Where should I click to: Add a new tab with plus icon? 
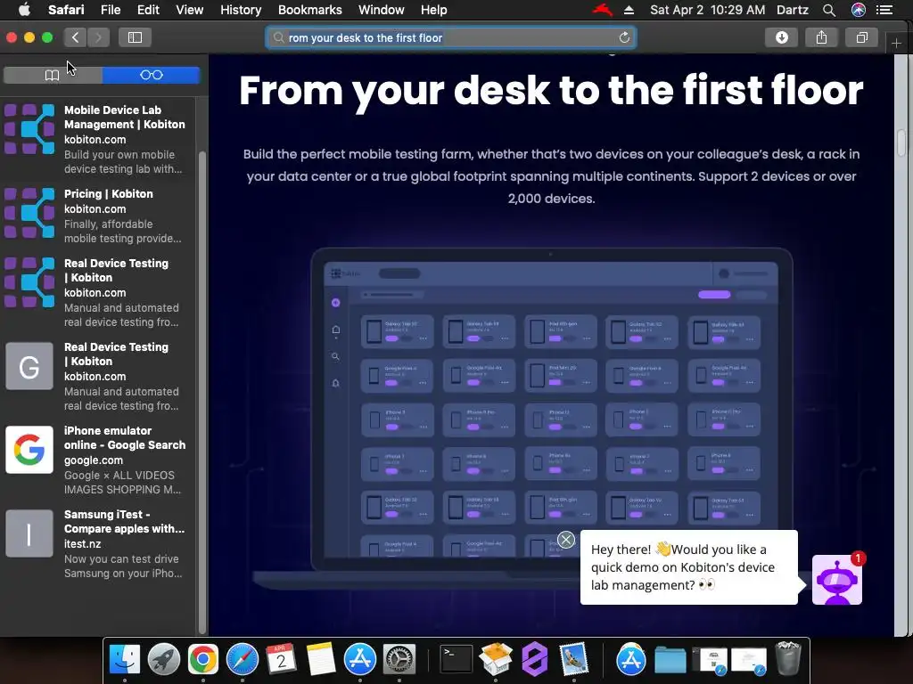tap(896, 43)
